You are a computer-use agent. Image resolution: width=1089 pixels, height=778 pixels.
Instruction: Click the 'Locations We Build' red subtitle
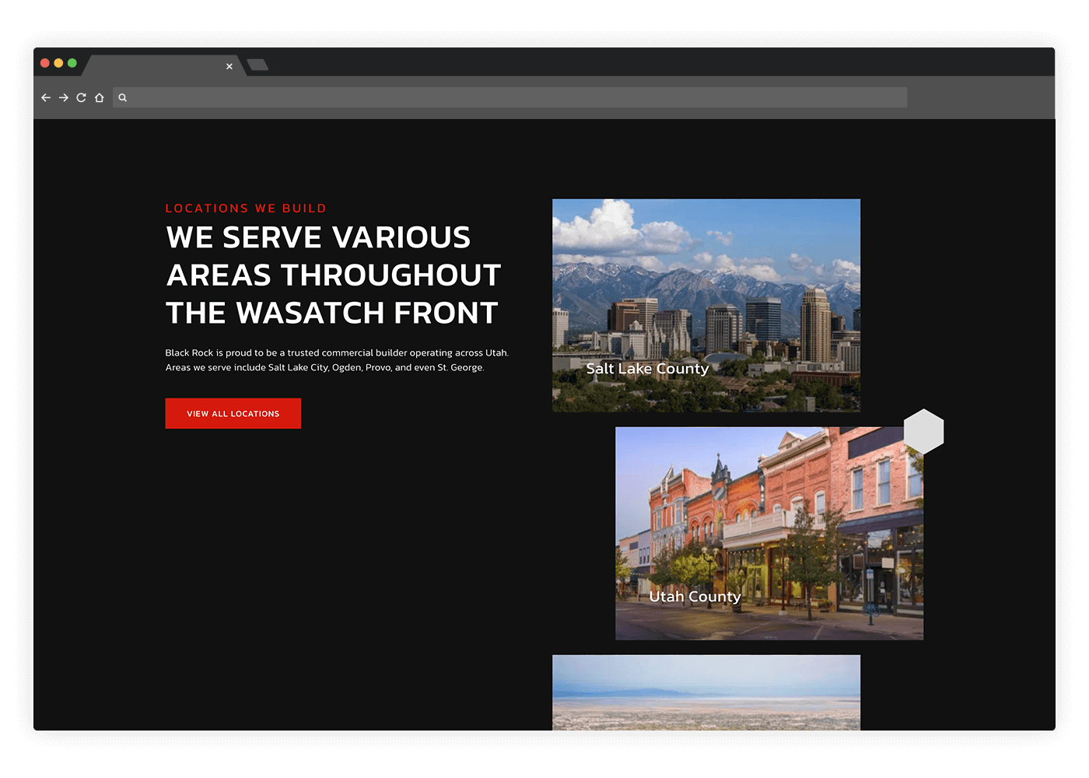pyautogui.click(x=246, y=209)
